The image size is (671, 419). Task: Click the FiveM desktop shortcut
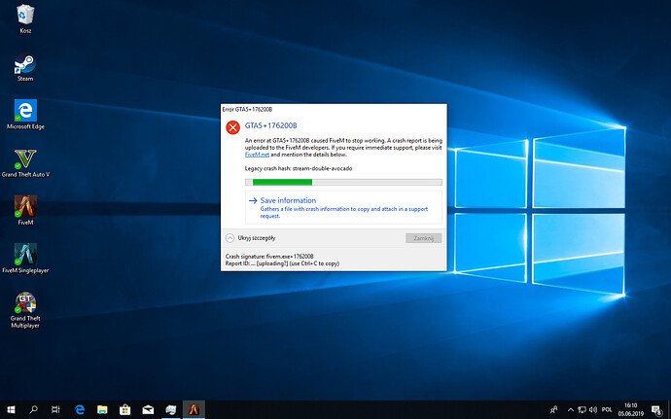point(26,206)
